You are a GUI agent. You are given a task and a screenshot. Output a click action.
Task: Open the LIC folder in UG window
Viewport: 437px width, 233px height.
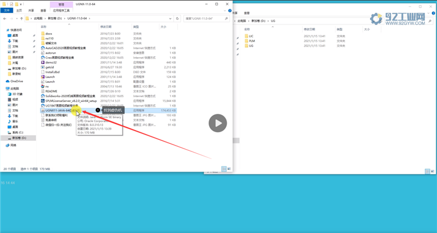pyautogui.click(x=249, y=36)
